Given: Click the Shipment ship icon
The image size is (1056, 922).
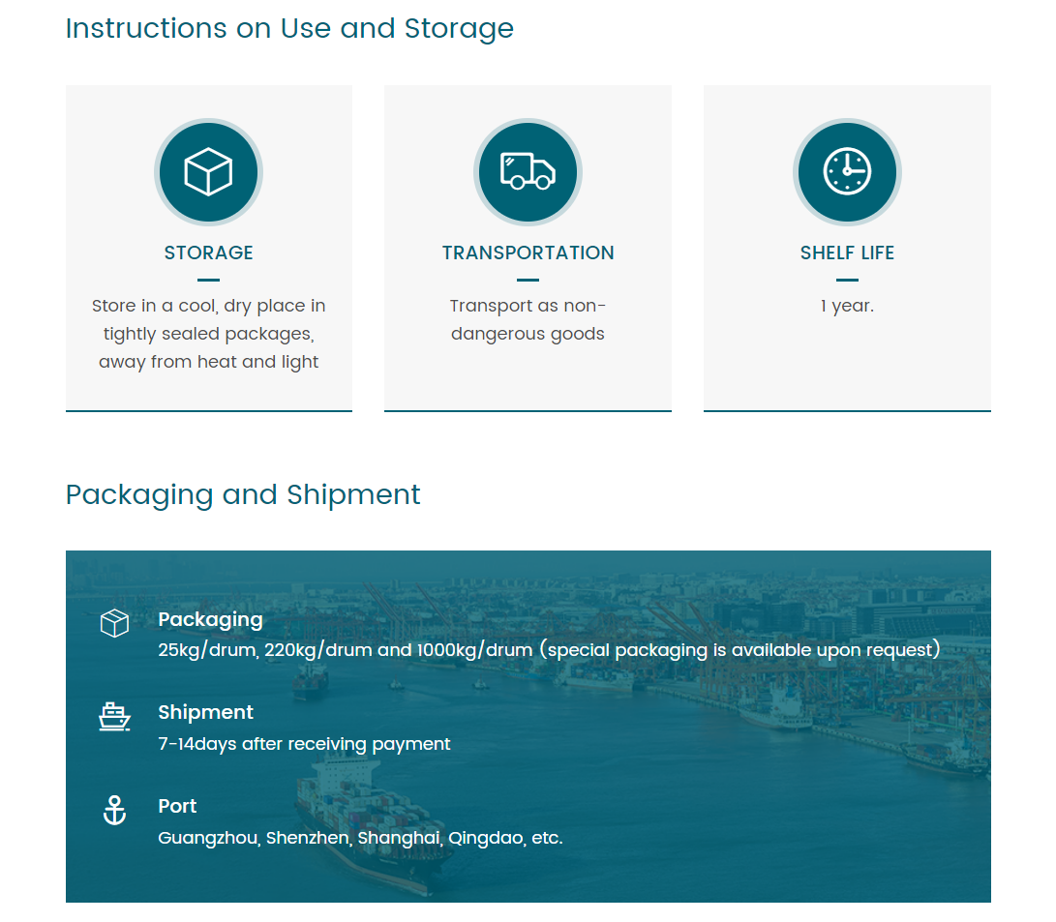Looking at the screenshot, I should [x=115, y=716].
